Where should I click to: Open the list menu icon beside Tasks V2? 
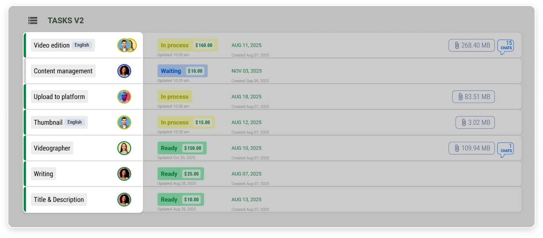[x=33, y=20]
